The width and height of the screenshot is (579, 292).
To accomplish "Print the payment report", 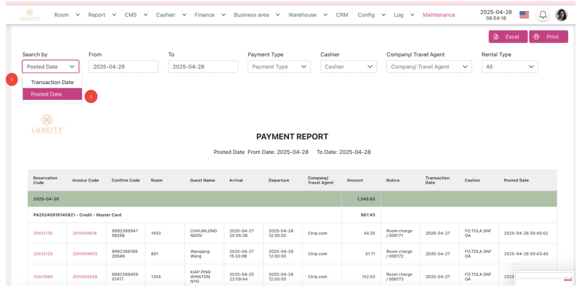I will click(x=548, y=37).
